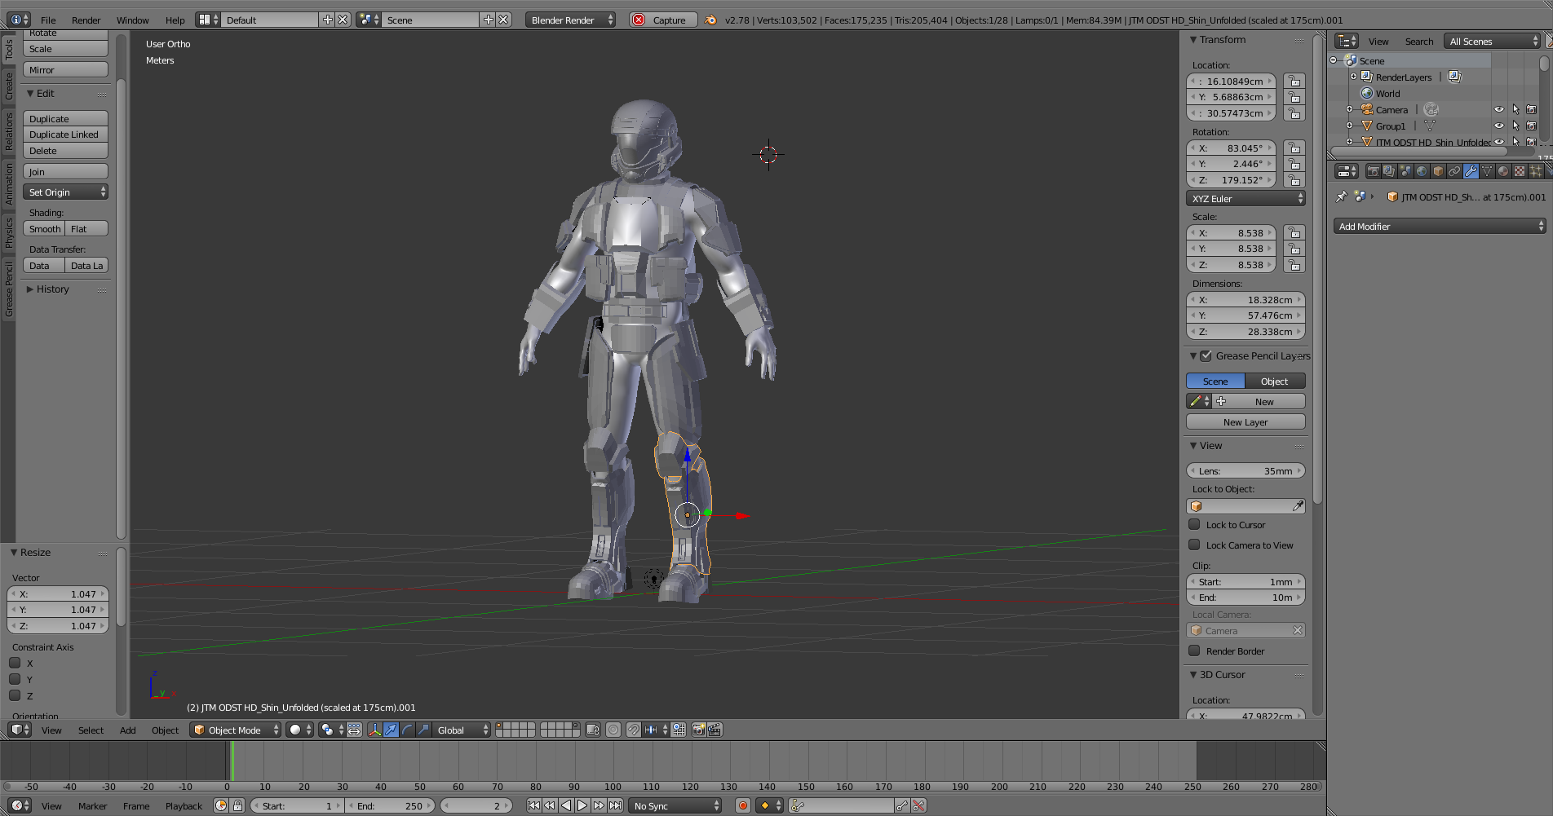The image size is (1553, 816).
Task: Toggle 3D manipulator visibility icon
Action: [374, 730]
